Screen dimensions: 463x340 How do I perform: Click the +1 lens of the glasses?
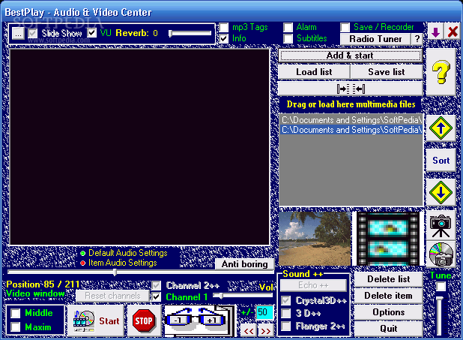(x=211, y=320)
